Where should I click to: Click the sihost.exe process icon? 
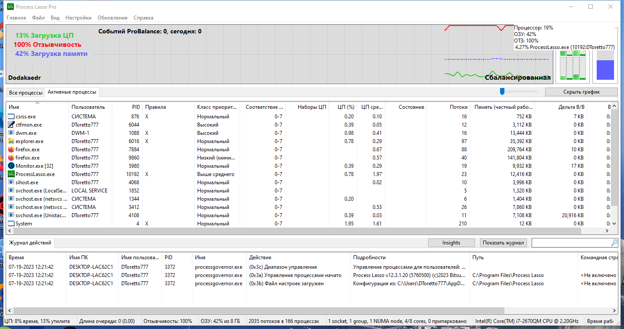point(11,182)
